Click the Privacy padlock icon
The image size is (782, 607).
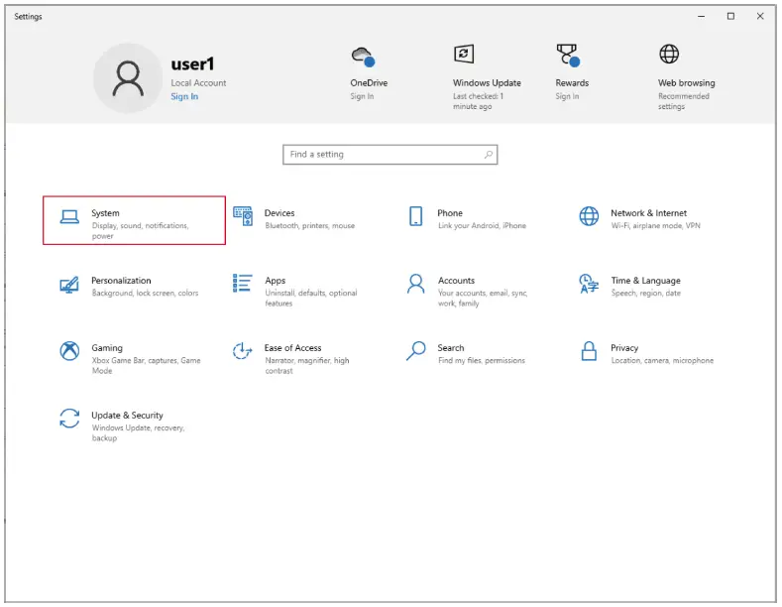pyautogui.click(x=589, y=352)
